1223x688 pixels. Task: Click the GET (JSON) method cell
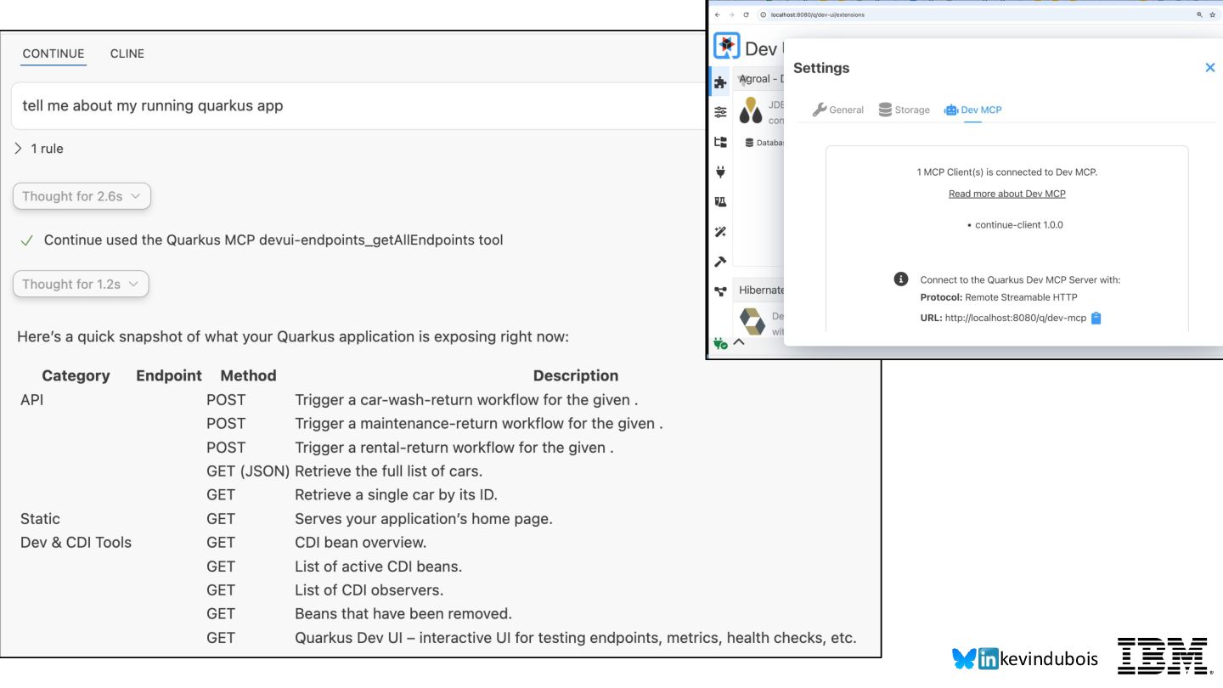[x=248, y=471]
